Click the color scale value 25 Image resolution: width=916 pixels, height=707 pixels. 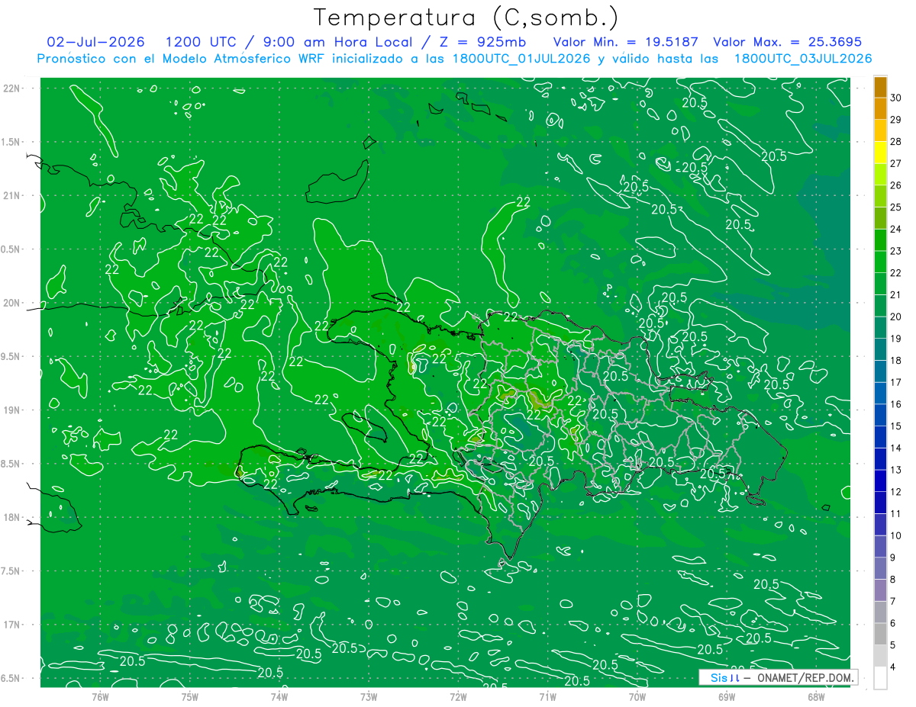(x=896, y=207)
